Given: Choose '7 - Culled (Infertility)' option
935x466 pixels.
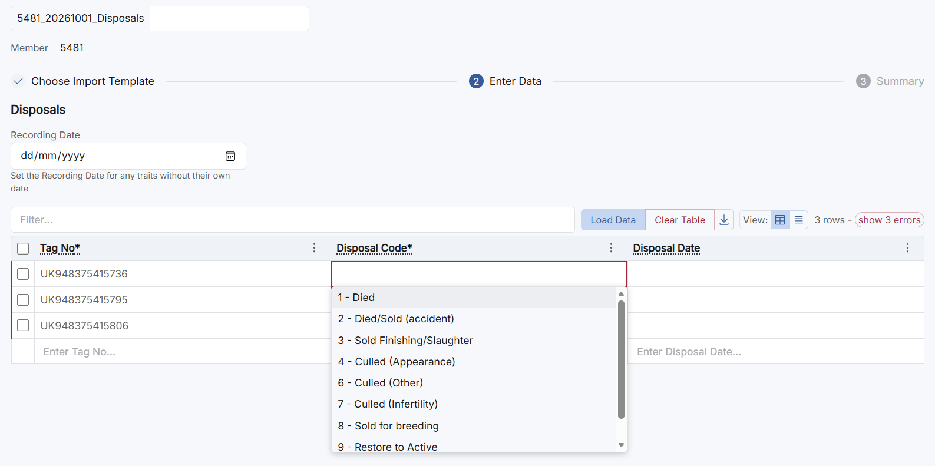Looking at the screenshot, I should point(474,404).
